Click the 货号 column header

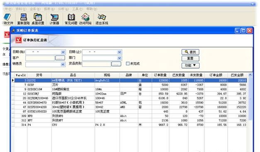[39, 75]
